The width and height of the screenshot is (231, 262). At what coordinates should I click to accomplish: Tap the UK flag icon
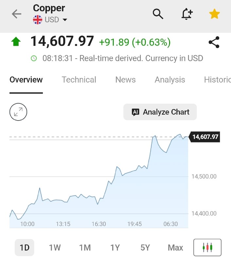38,20
